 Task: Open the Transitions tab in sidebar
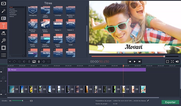(x=3, y=18)
